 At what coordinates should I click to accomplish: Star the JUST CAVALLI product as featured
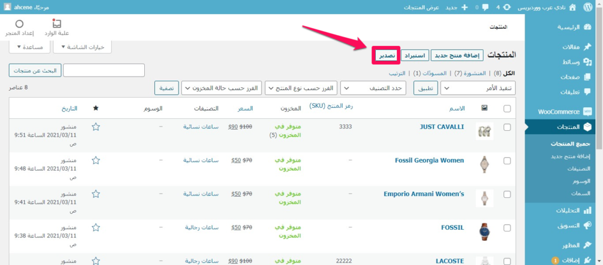tap(96, 127)
